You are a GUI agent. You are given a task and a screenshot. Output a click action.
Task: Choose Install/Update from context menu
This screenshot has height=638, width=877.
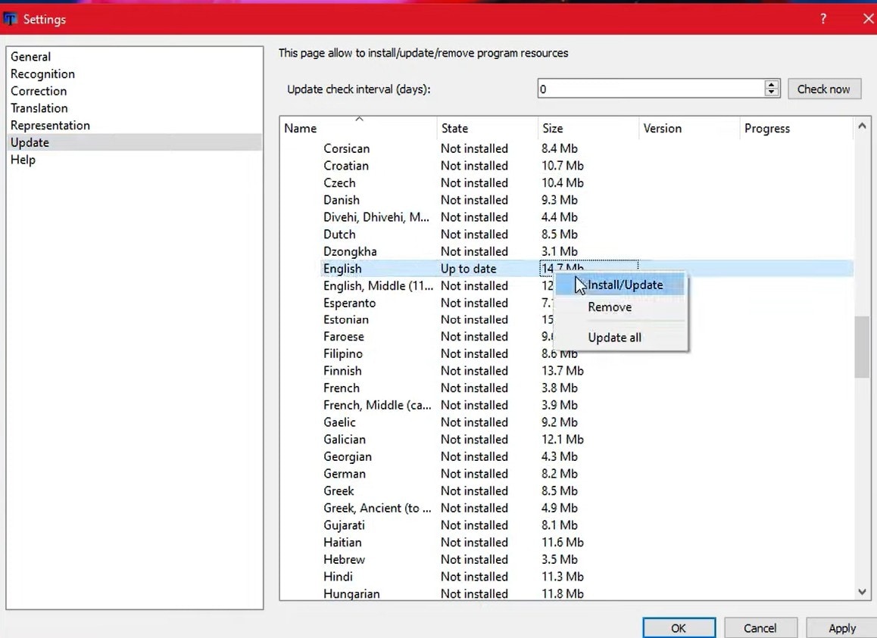point(621,285)
